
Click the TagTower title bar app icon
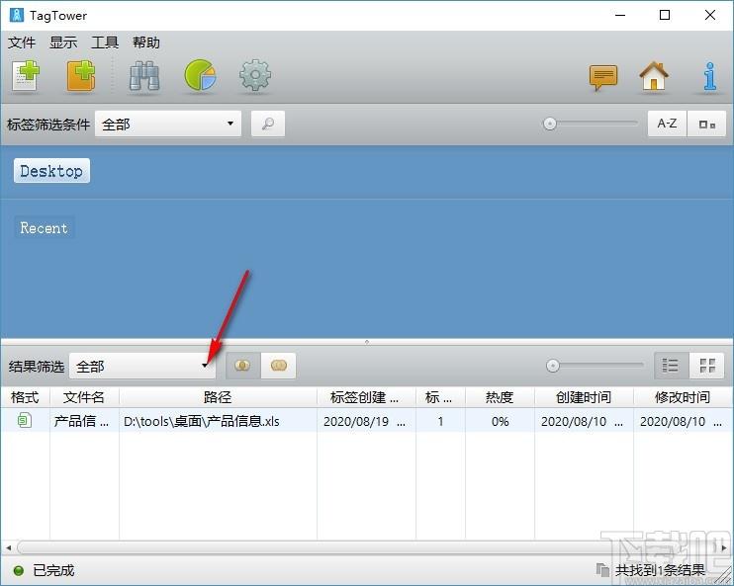pyautogui.click(x=17, y=15)
